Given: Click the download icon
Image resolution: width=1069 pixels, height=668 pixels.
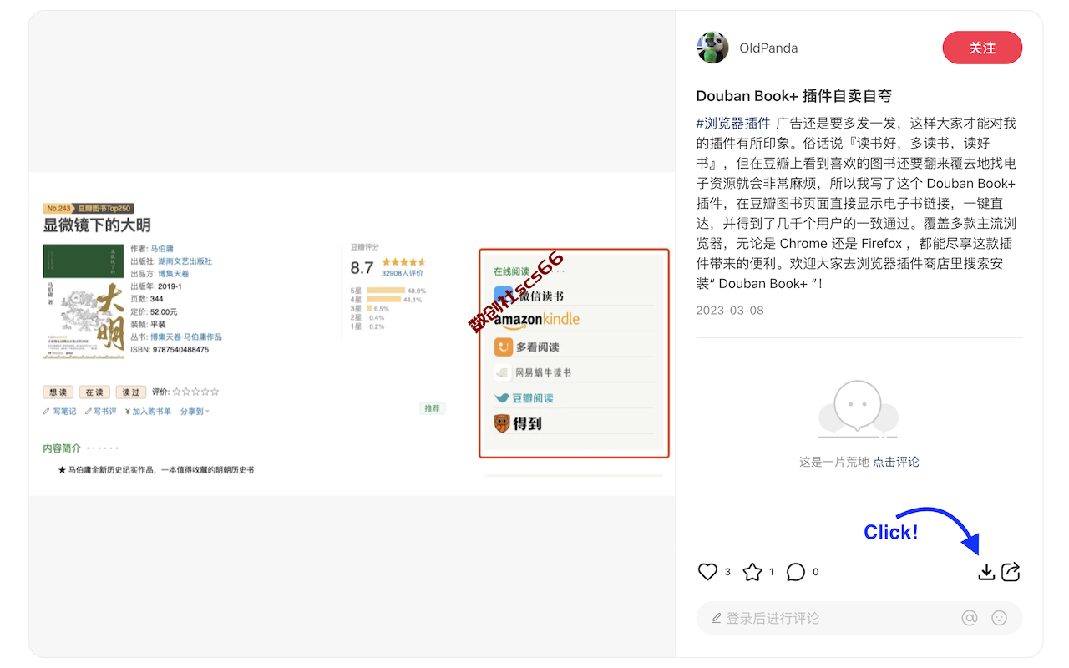Looking at the screenshot, I should pos(986,572).
